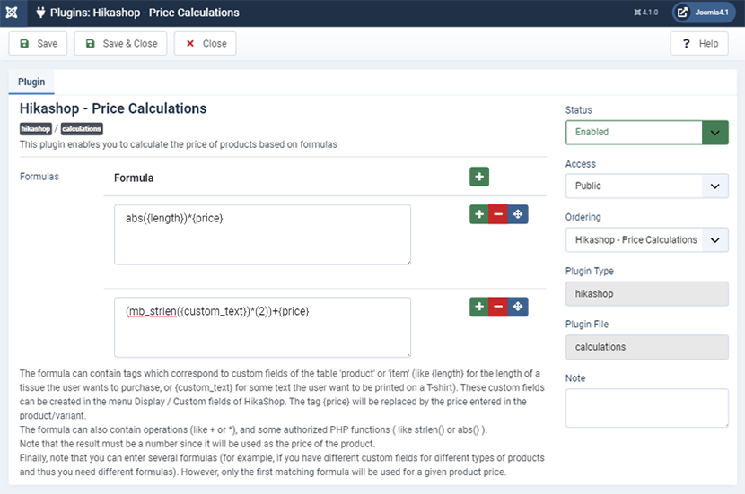Viewport: 745px width, 494px height.
Task: Open the Access Public dropdown
Action: tap(646, 186)
